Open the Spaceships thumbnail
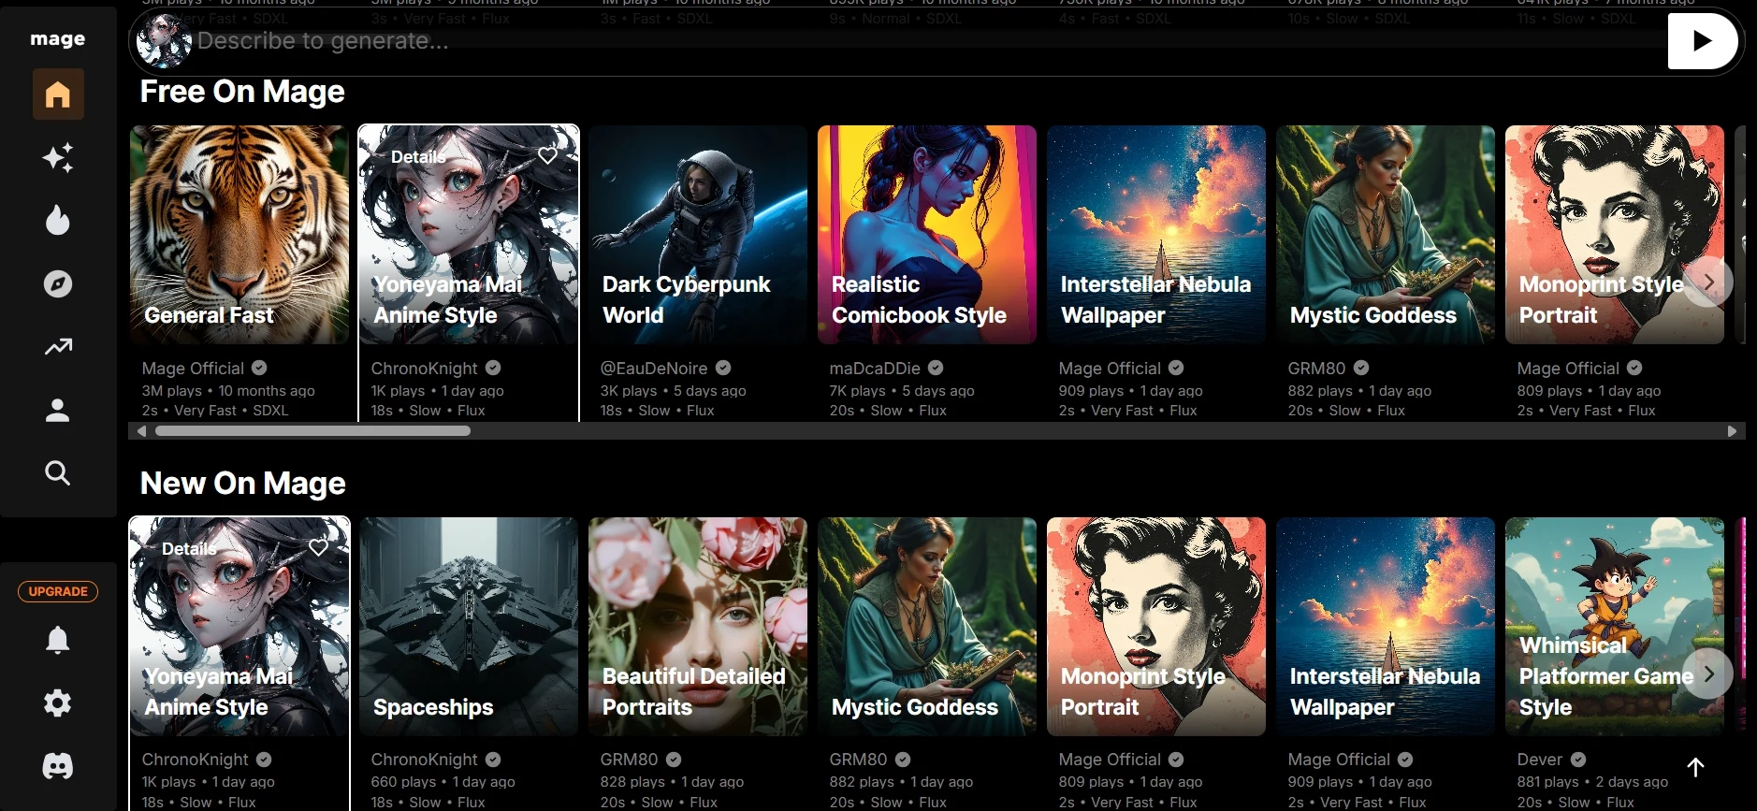Screen dimensions: 1757x811 point(469,627)
